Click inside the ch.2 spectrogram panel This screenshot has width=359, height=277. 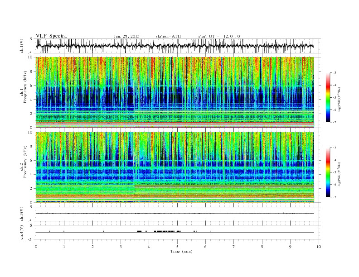175,167
